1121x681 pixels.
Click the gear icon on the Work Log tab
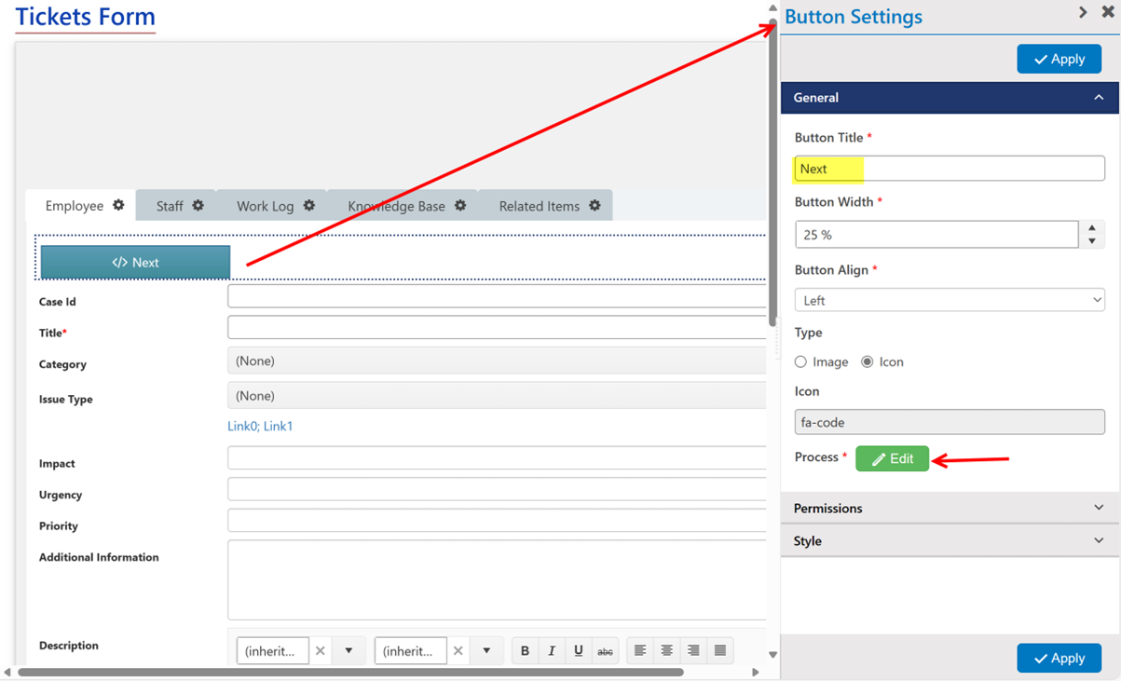pyautogui.click(x=308, y=206)
